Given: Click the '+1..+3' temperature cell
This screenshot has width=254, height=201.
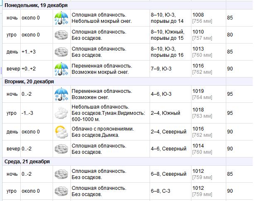Looking at the screenshot, I should click(29, 52).
